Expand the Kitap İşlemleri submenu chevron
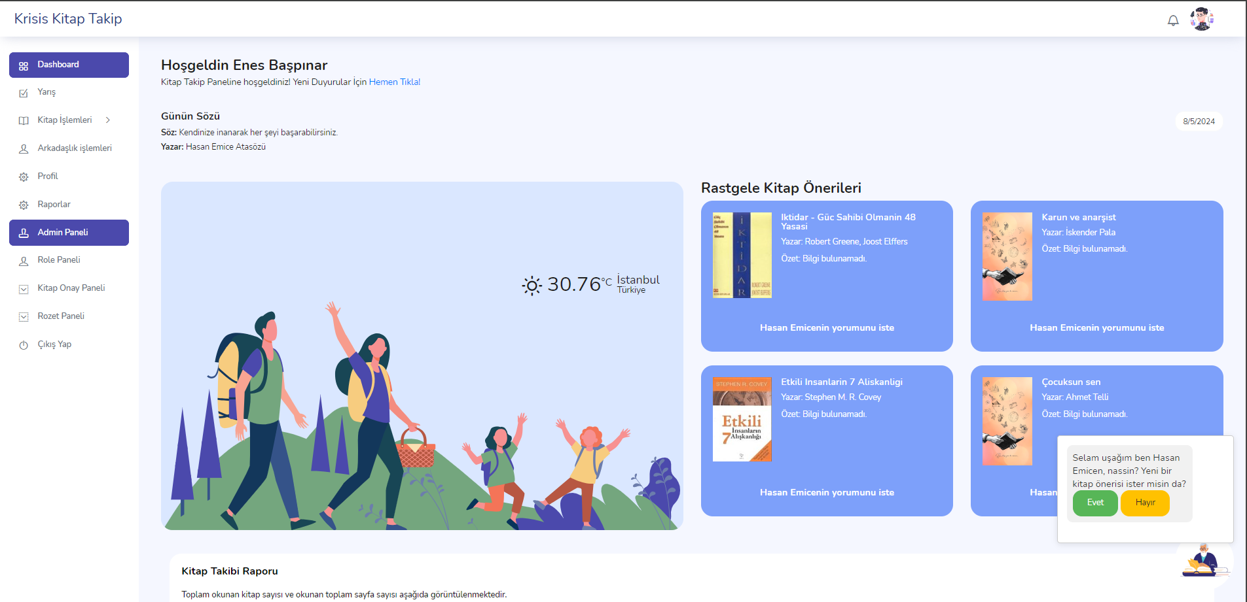1247x602 pixels. click(x=108, y=120)
